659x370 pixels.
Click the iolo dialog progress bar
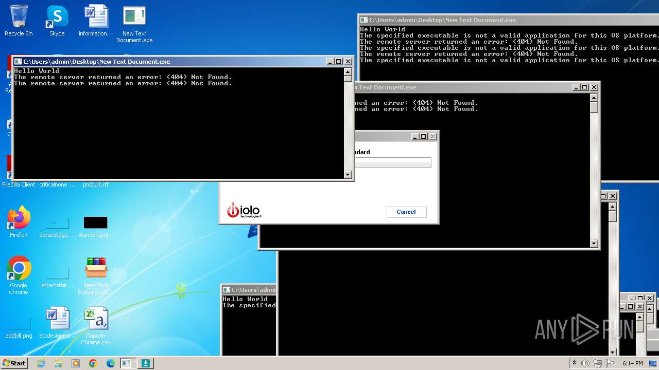[x=393, y=162]
